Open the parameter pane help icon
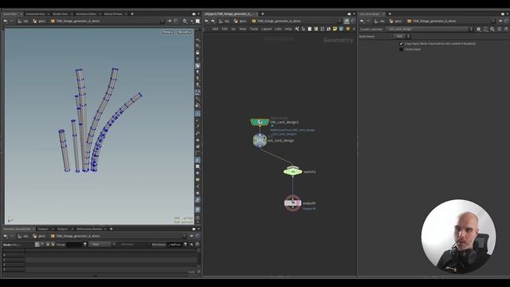The height and width of the screenshot is (287, 510). click(506, 29)
